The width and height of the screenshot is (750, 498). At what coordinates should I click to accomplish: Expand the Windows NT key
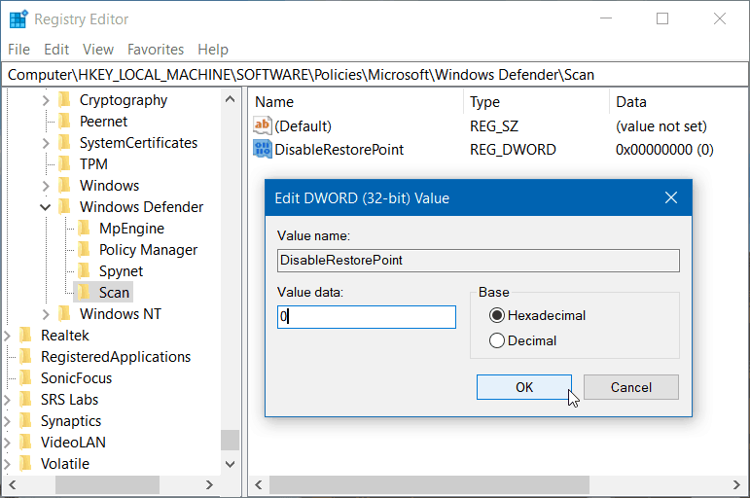pos(46,314)
